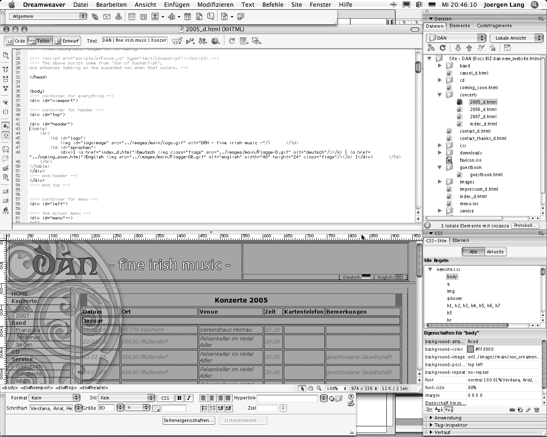Open the visual aids eye icon
Screen dimensions: 547x437
(256, 41)
